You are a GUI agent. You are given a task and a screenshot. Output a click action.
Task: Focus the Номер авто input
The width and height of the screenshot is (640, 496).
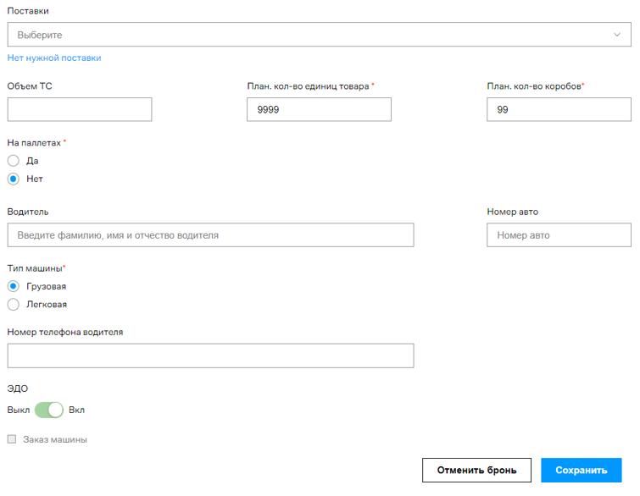559,235
